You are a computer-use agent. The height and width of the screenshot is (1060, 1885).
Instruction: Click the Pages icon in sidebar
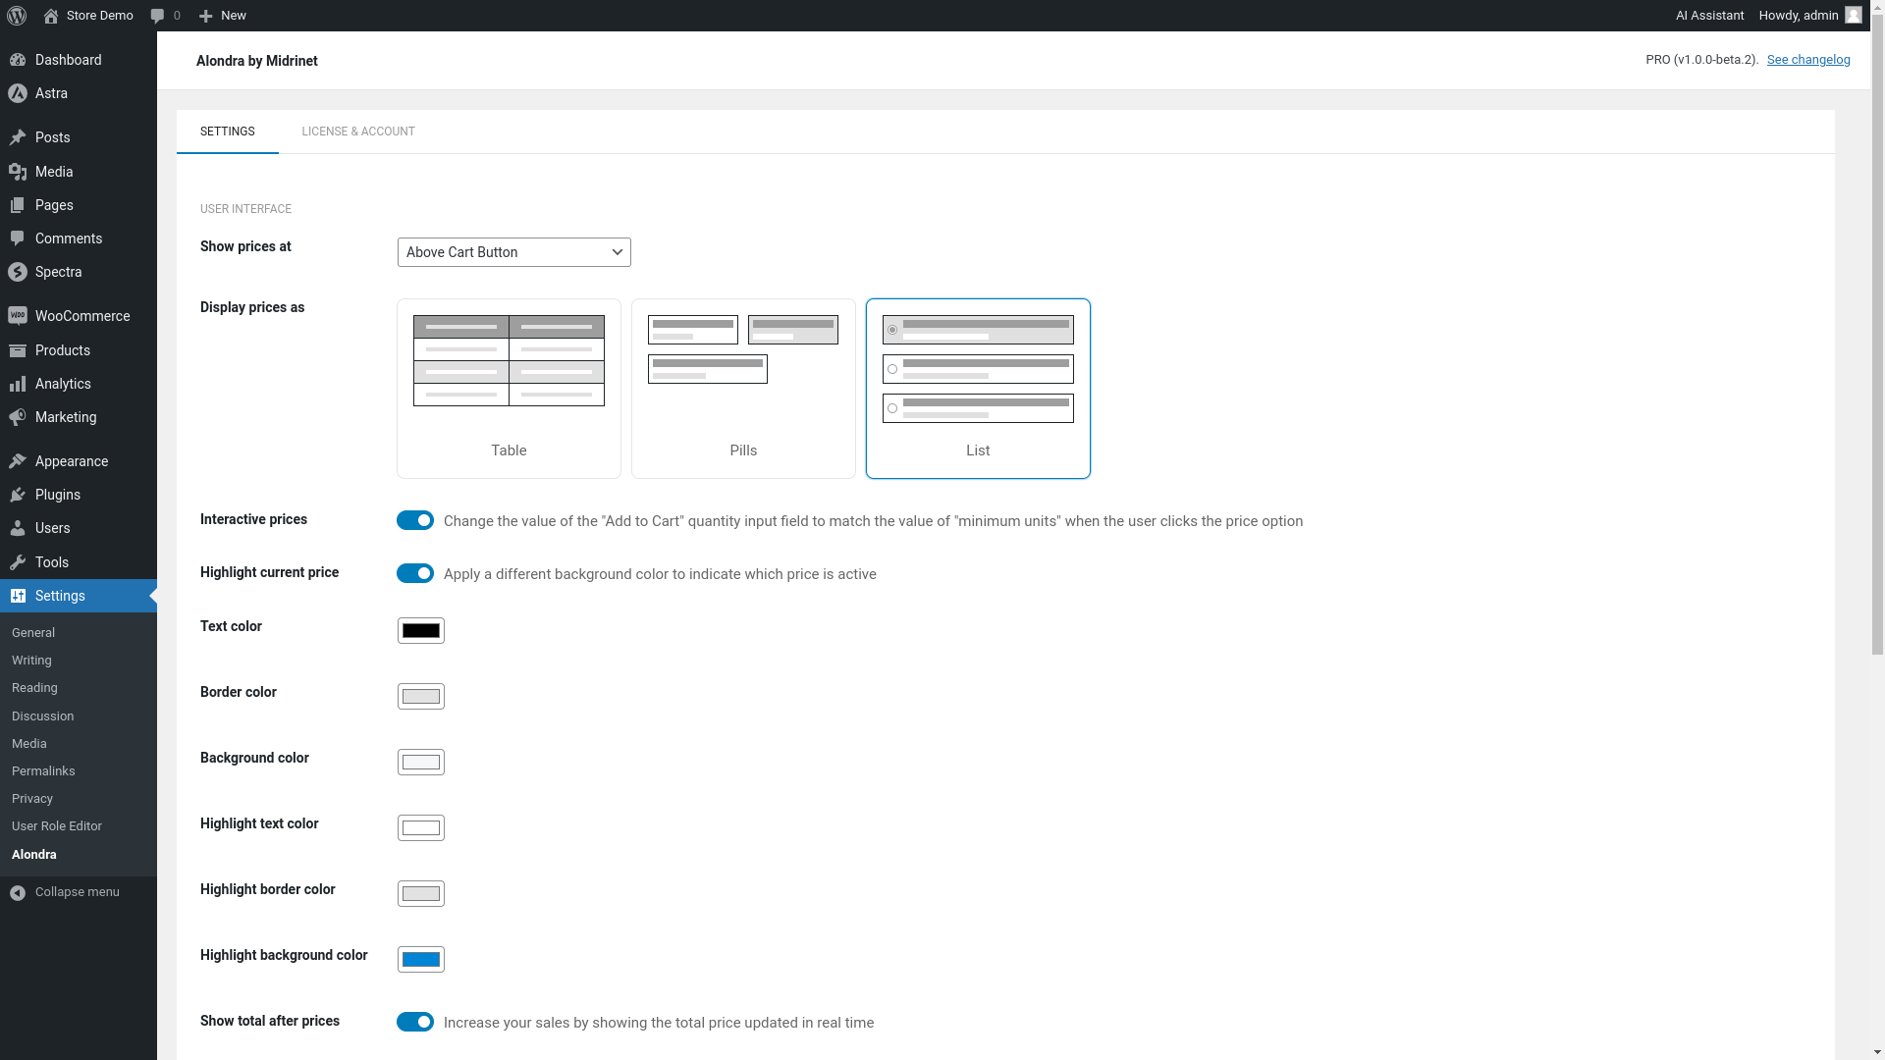click(x=18, y=205)
